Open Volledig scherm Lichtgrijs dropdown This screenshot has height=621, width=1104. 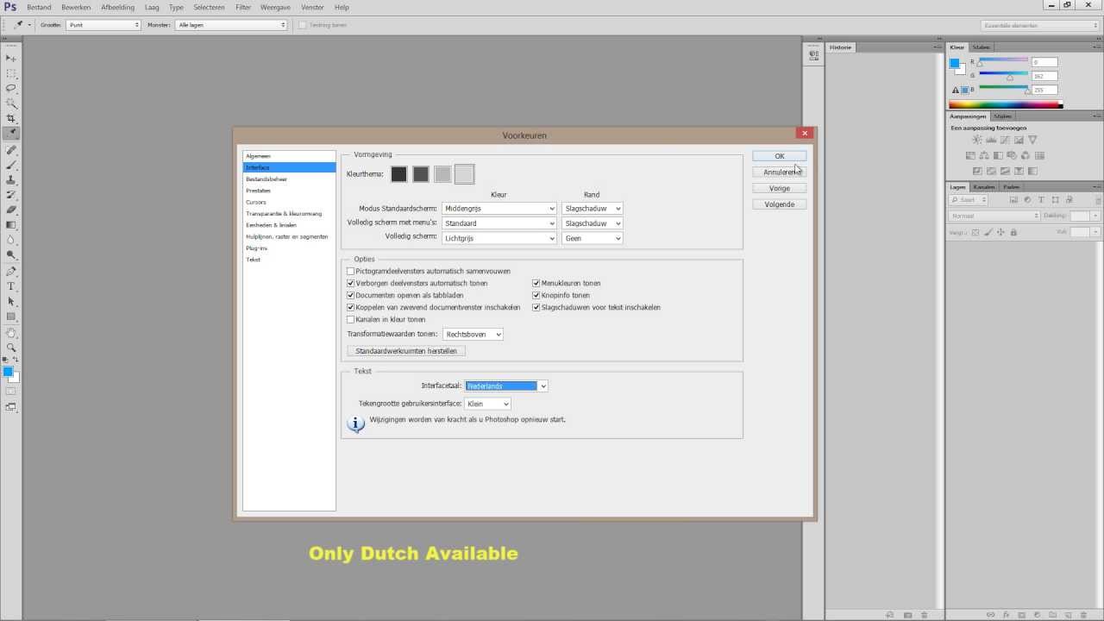point(499,238)
